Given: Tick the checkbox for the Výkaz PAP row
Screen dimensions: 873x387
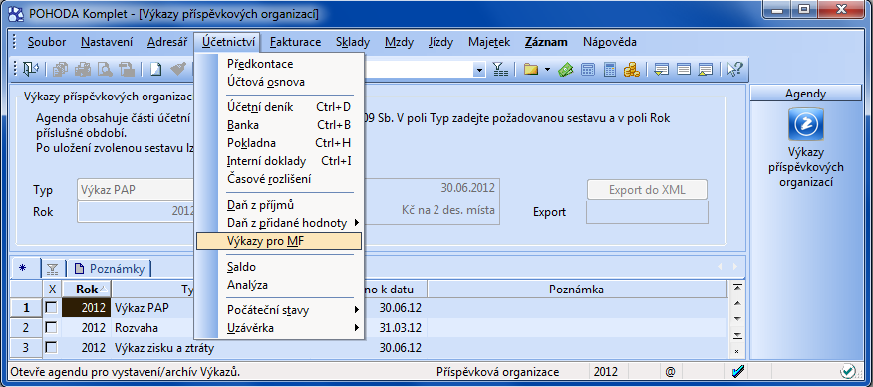Looking at the screenshot, I should (51, 307).
